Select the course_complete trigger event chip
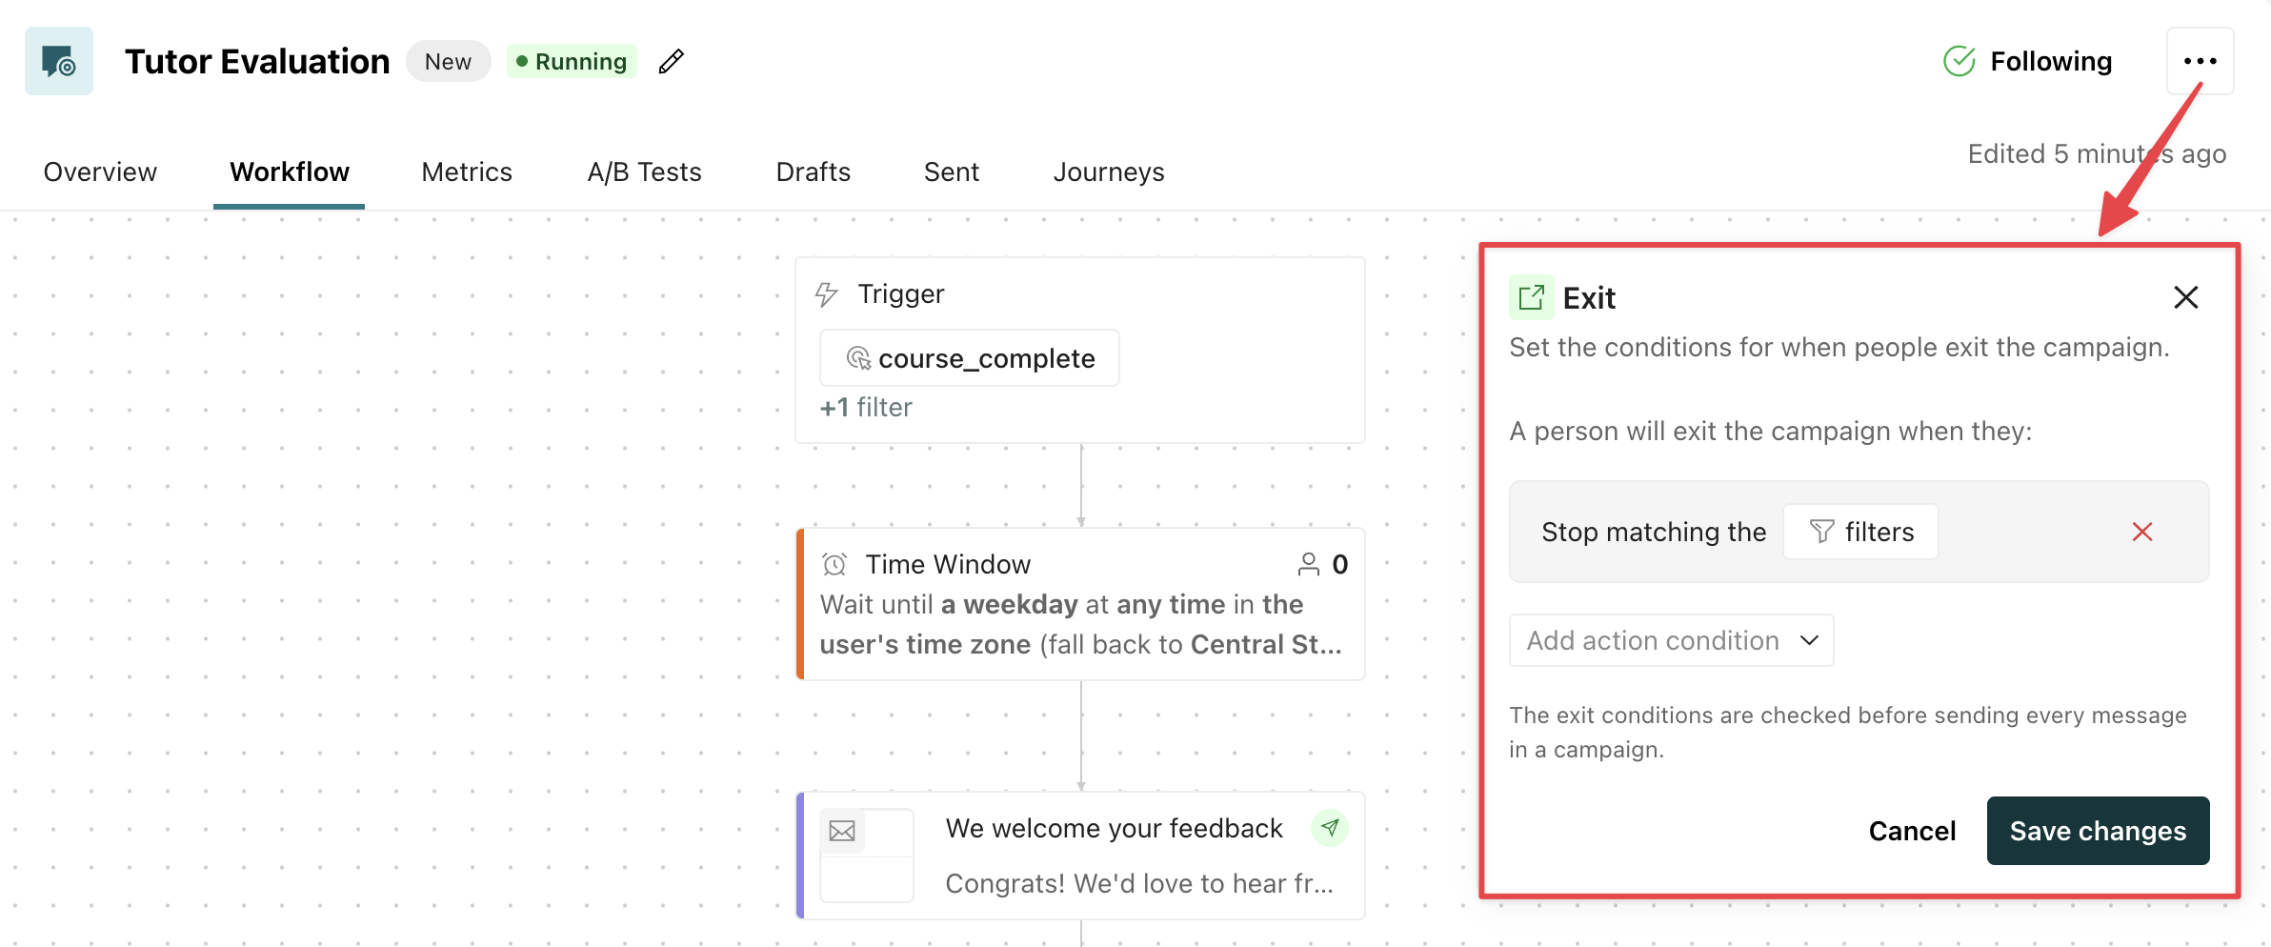 (x=970, y=358)
